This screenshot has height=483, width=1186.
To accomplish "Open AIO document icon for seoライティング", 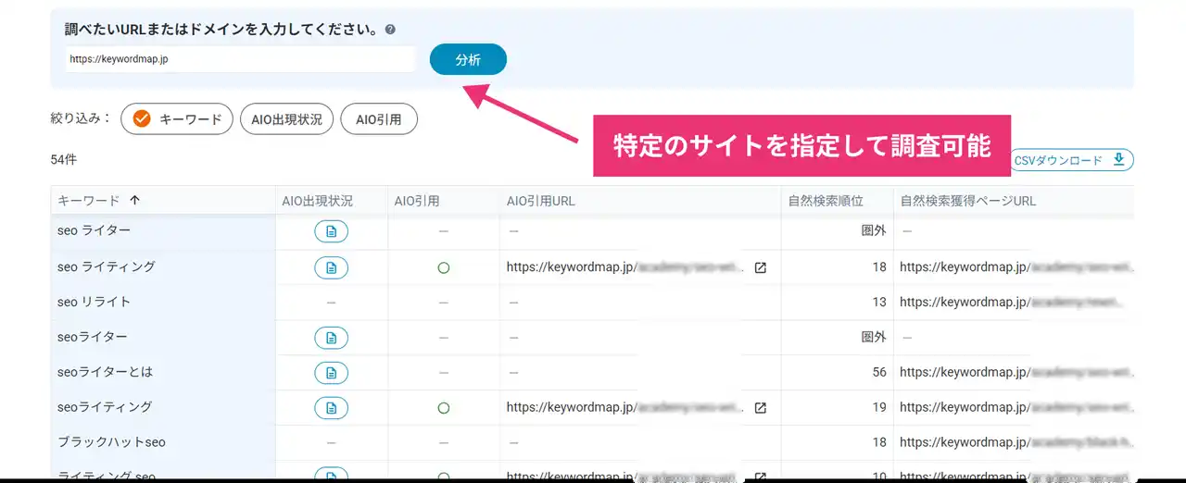I will [x=331, y=407].
